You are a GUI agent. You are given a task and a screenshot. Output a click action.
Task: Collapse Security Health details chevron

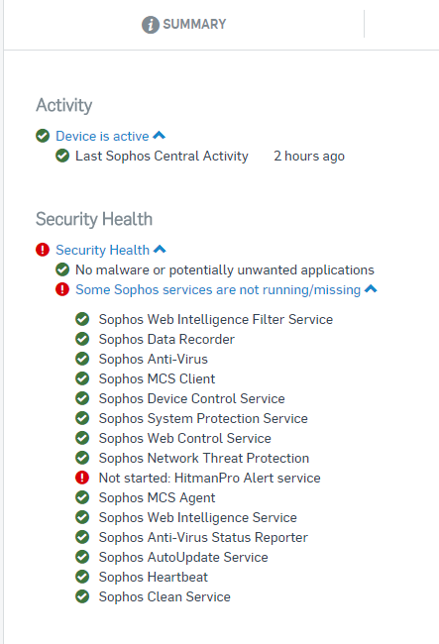coord(160,249)
